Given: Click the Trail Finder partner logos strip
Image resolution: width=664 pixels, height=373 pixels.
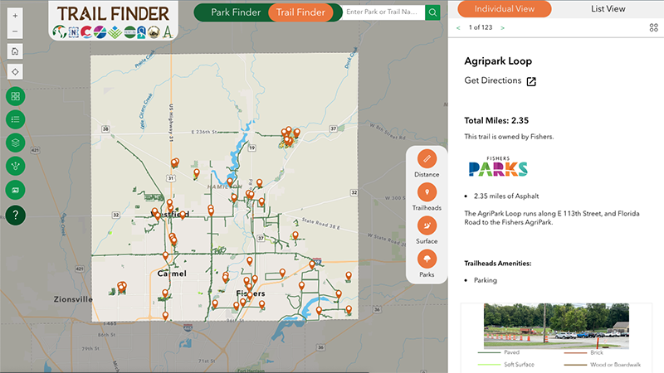Looking at the screenshot, I should click(113, 31).
